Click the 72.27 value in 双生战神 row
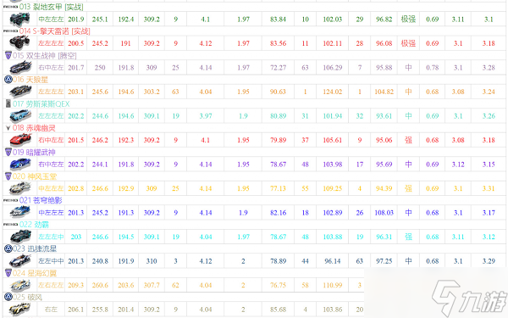 [278, 68]
